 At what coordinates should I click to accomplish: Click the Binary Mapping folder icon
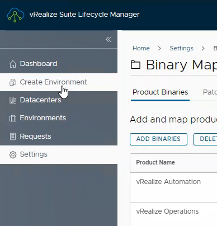tap(135, 65)
